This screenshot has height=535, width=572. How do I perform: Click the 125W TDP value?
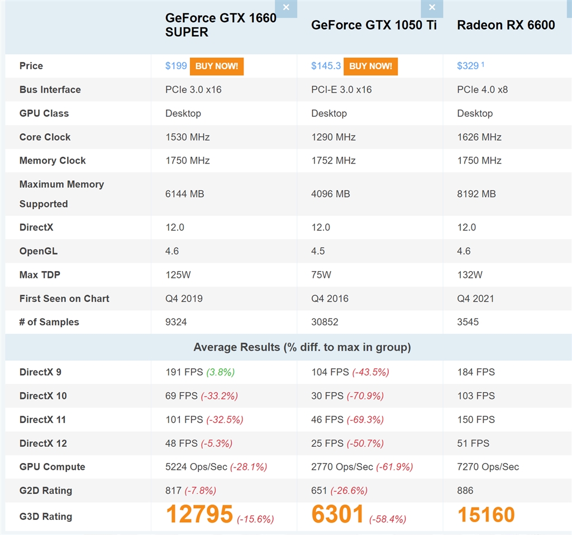pyautogui.click(x=178, y=275)
